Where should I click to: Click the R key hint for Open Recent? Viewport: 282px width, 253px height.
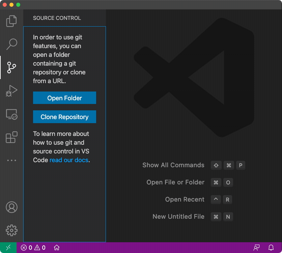227,200
